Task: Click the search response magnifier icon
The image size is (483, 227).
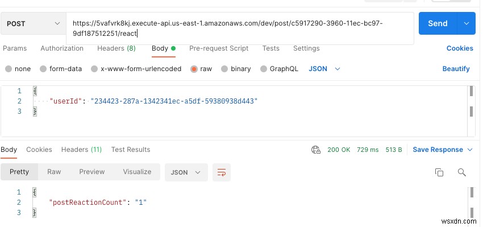Action: coord(461,172)
